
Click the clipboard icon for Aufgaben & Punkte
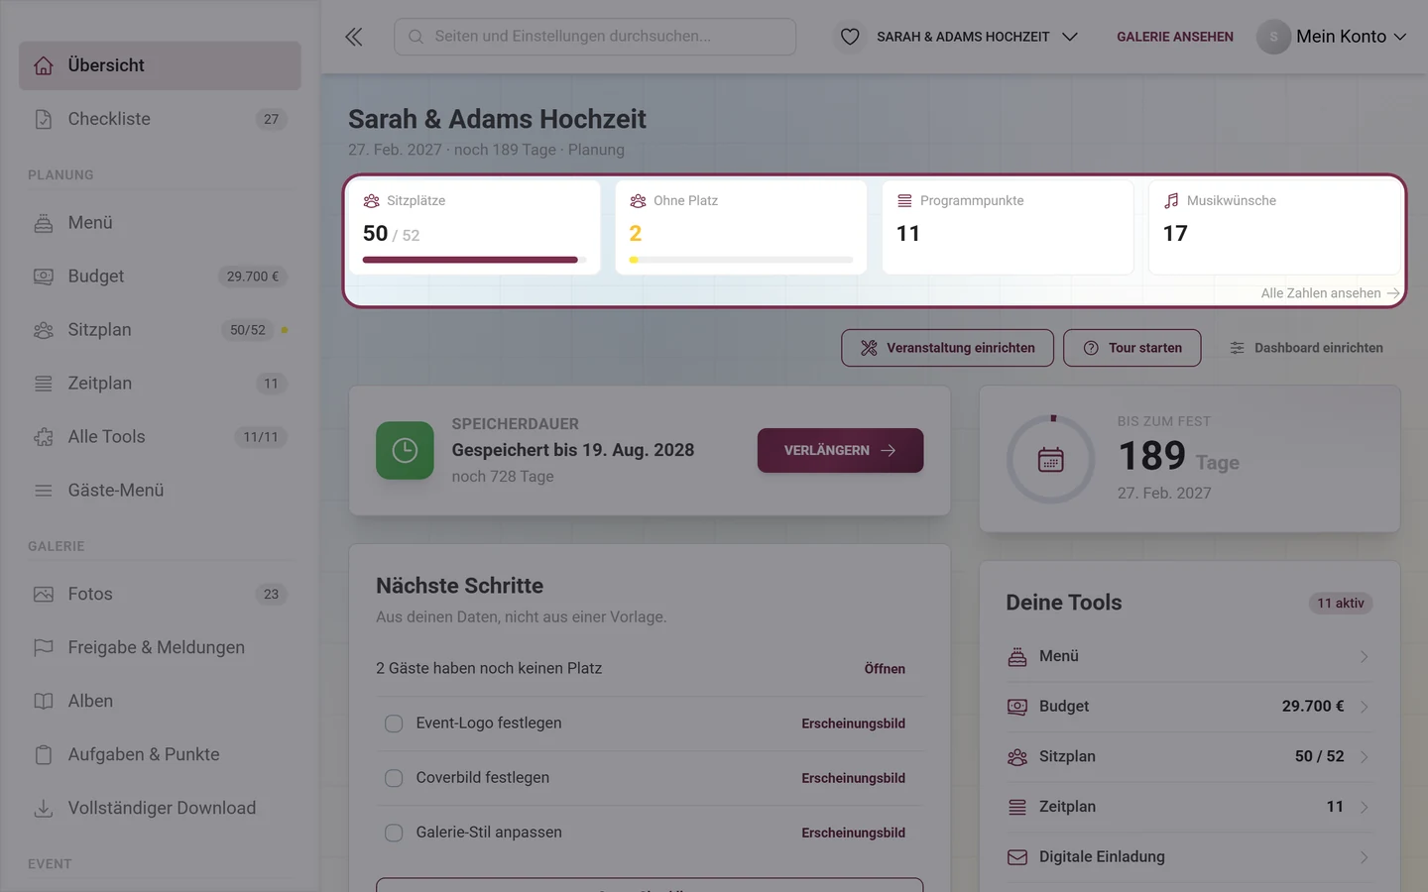(44, 755)
